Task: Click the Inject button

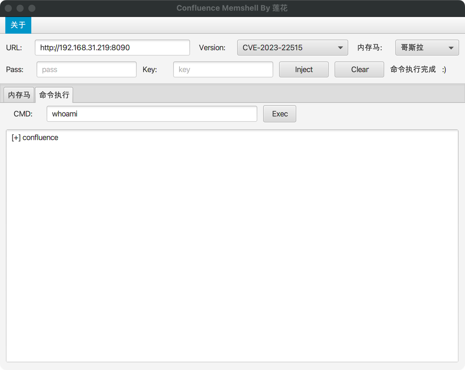Action: pyautogui.click(x=304, y=69)
